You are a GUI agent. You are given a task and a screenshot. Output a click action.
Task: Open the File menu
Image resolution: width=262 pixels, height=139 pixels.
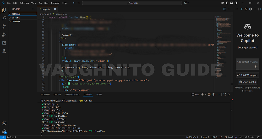click(9, 3)
